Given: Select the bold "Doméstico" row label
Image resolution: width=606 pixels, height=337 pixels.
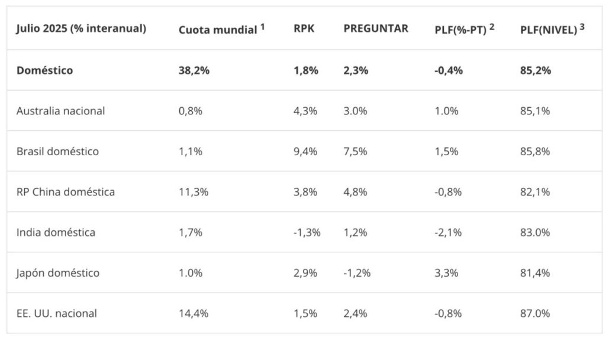Looking at the screenshot, I should point(45,70).
